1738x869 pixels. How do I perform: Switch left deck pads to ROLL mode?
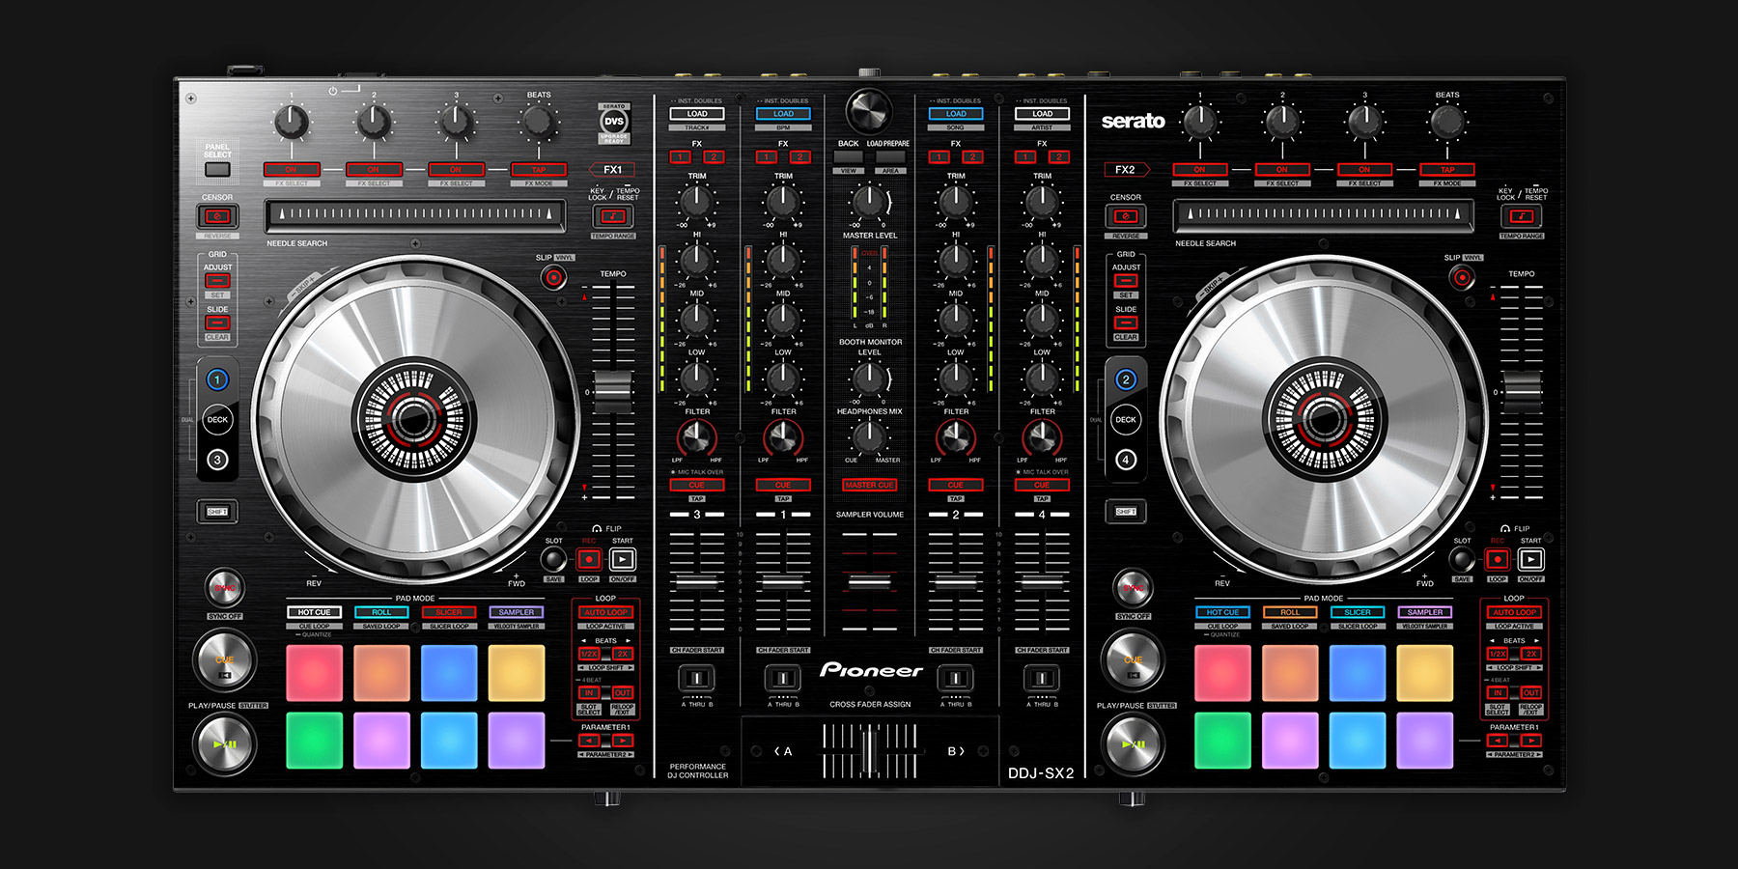pyautogui.click(x=381, y=612)
